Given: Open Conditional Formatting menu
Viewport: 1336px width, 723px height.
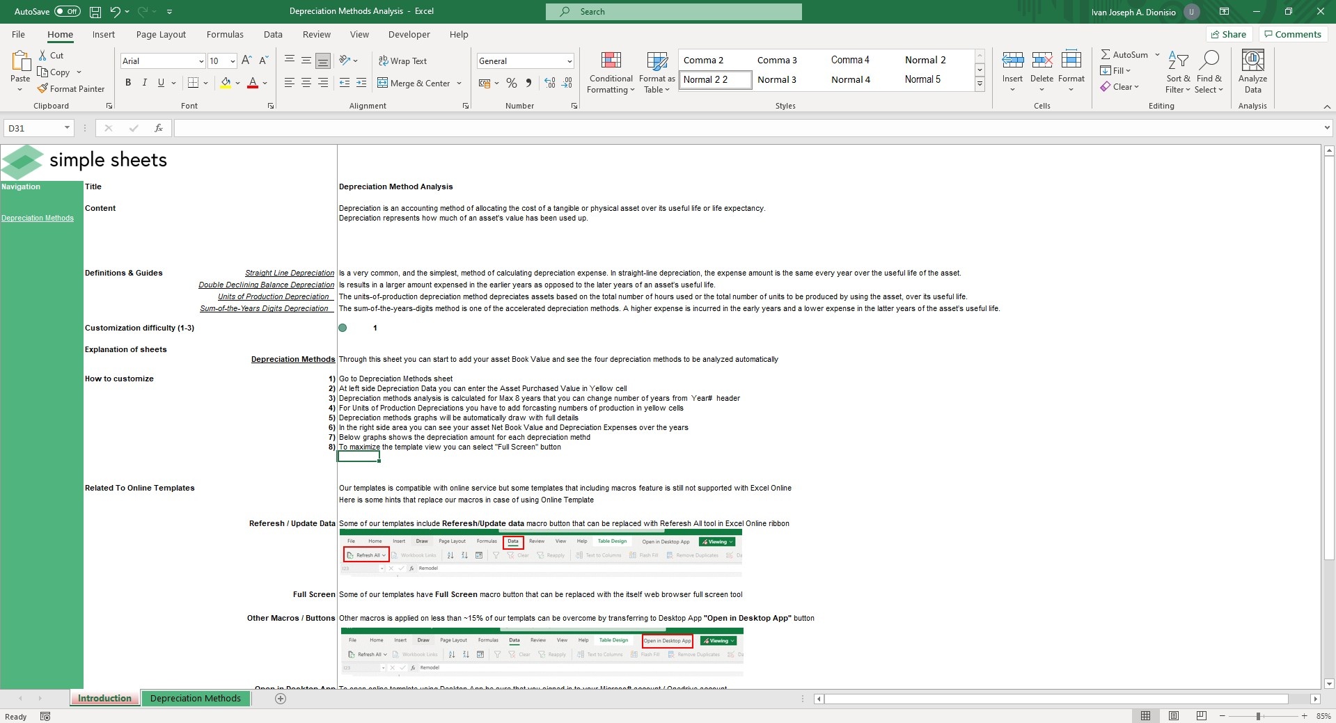Looking at the screenshot, I should 611,73.
